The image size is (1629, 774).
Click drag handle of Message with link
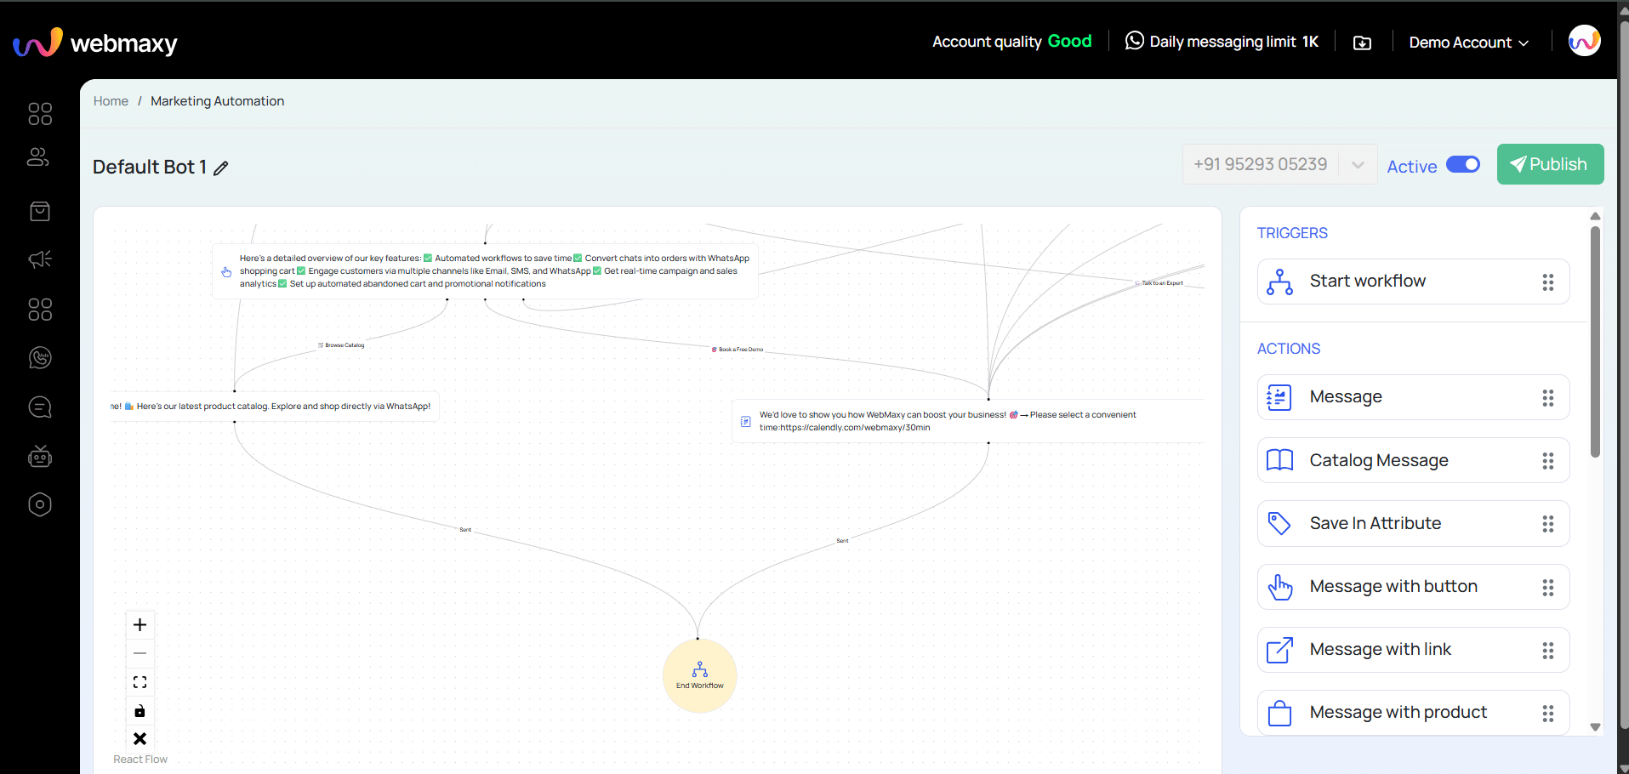tap(1548, 651)
